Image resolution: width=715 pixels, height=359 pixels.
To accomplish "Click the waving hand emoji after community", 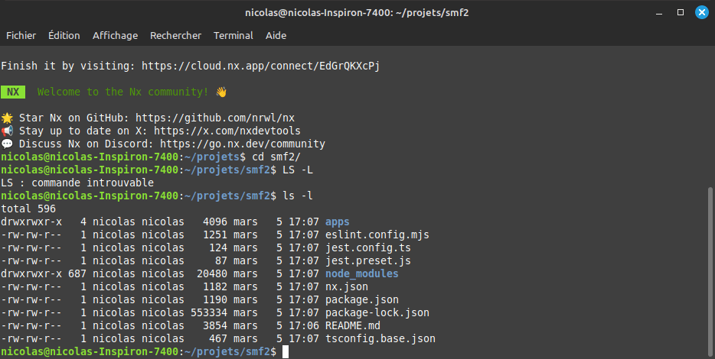I will (x=221, y=92).
